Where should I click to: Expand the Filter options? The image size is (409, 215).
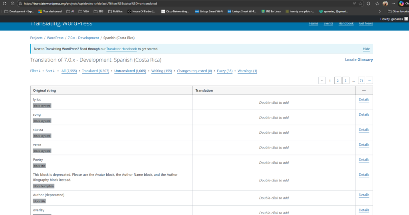(36, 71)
